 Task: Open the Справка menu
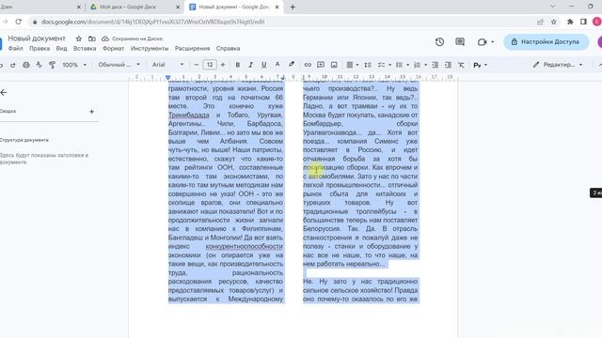point(228,49)
